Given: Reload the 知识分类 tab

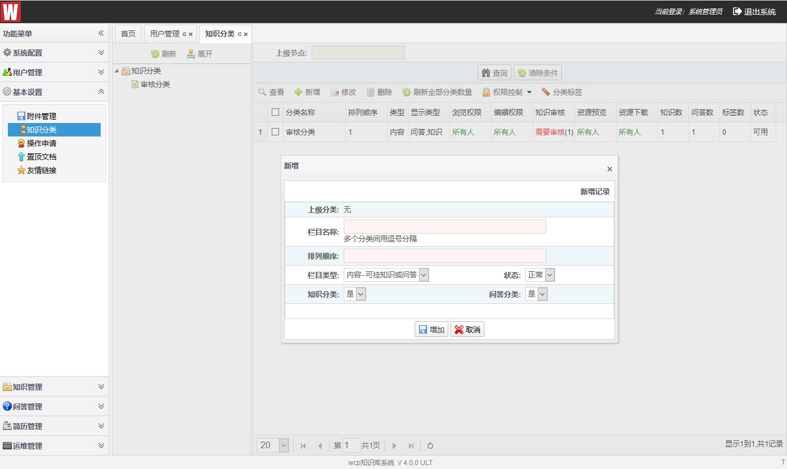Looking at the screenshot, I should [x=240, y=34].
